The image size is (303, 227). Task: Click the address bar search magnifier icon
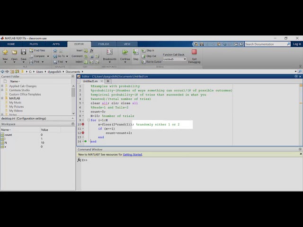coord(300,71)
